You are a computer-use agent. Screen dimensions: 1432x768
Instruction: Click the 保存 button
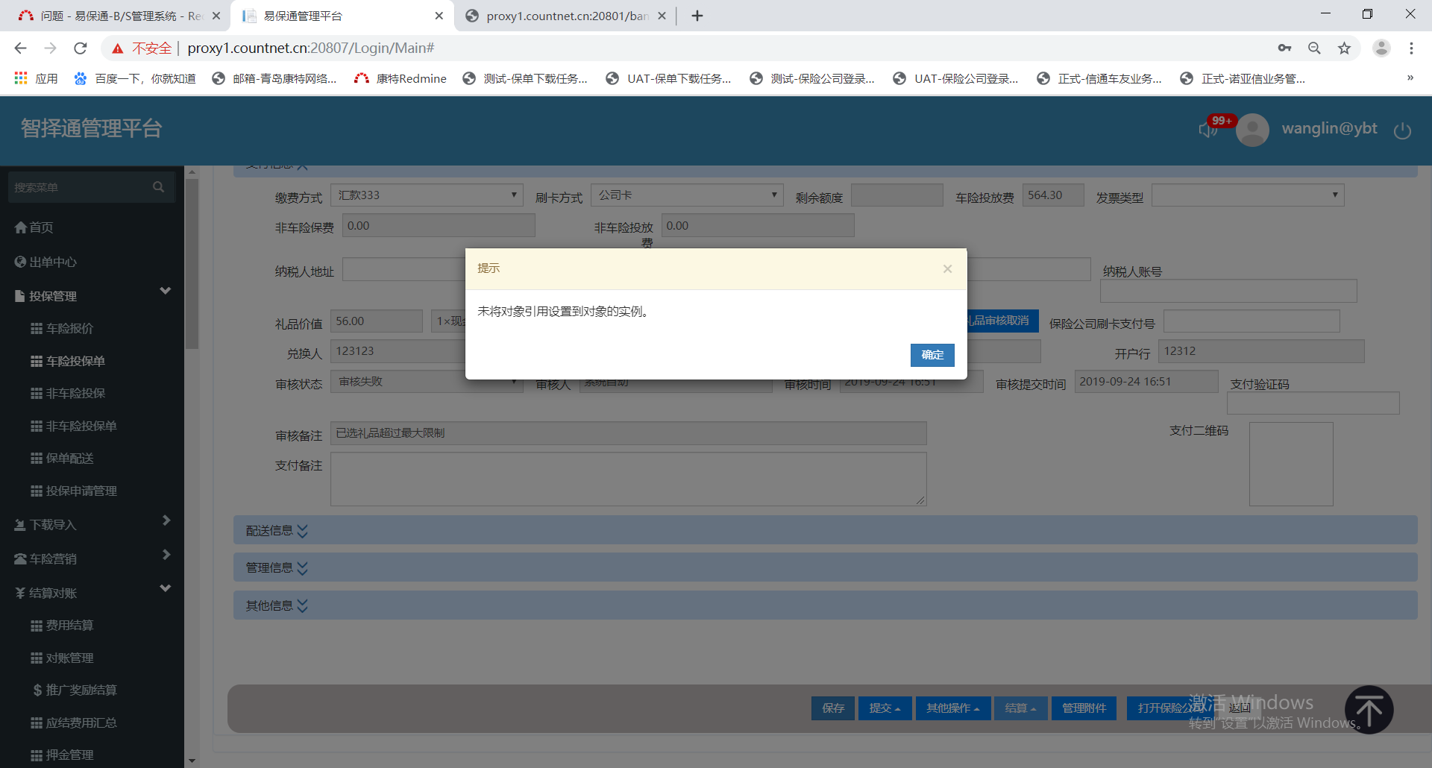(833, 708)
